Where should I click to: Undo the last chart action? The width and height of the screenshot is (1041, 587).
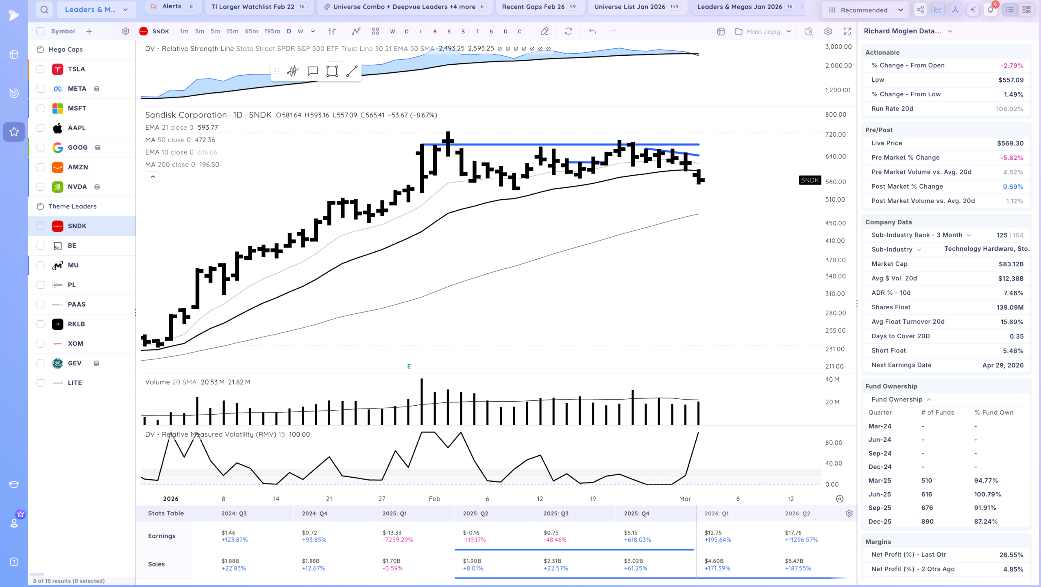click(592, 31)
